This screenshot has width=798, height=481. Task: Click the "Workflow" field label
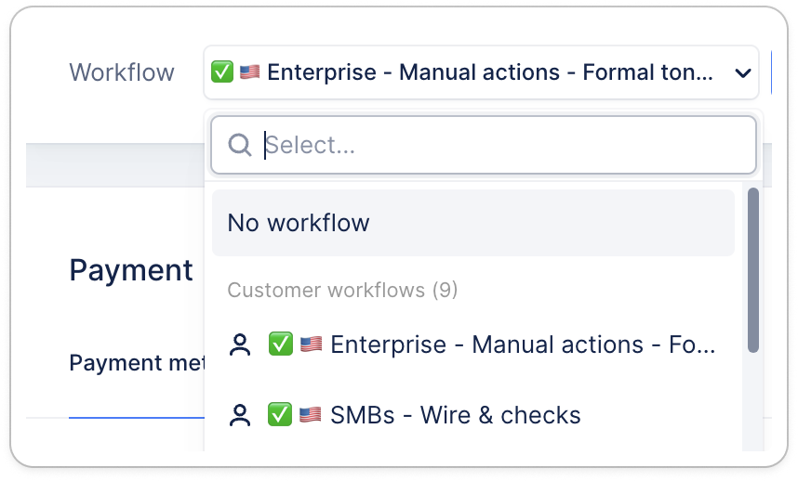122,72
